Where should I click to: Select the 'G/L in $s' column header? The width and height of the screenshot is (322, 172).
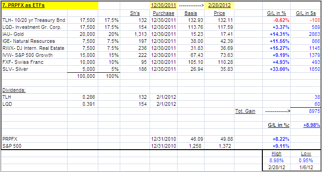(306, 14)
